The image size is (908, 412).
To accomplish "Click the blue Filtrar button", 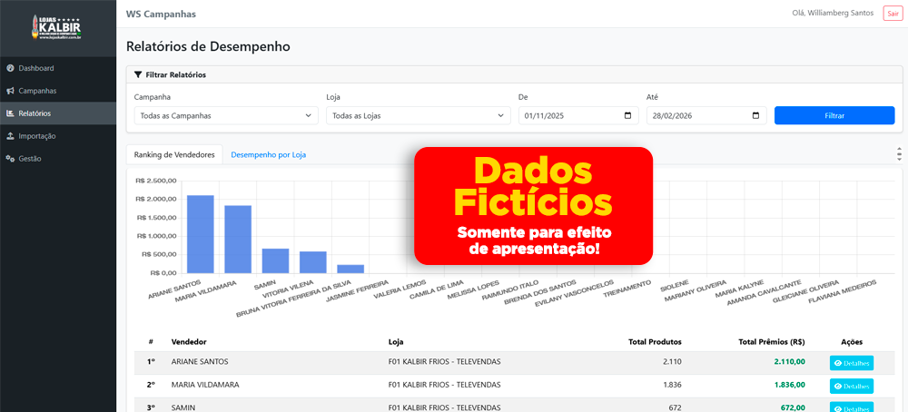I will click(x=834, y=115).
